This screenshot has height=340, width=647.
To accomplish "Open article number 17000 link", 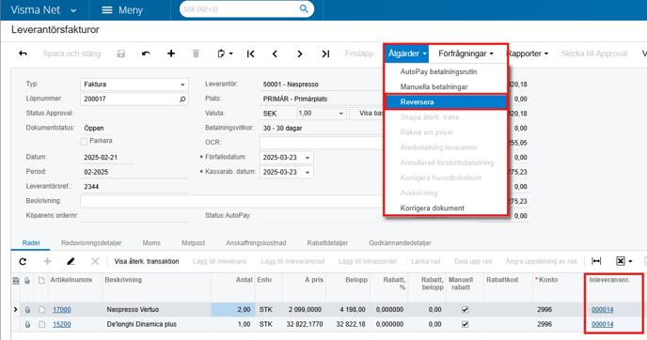I will coord(61,310).
